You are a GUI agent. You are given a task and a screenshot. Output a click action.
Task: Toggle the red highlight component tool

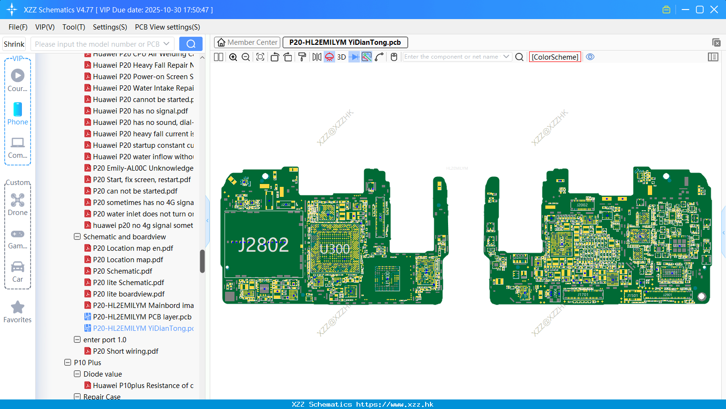pyautogui.click(x=329, y=57)
